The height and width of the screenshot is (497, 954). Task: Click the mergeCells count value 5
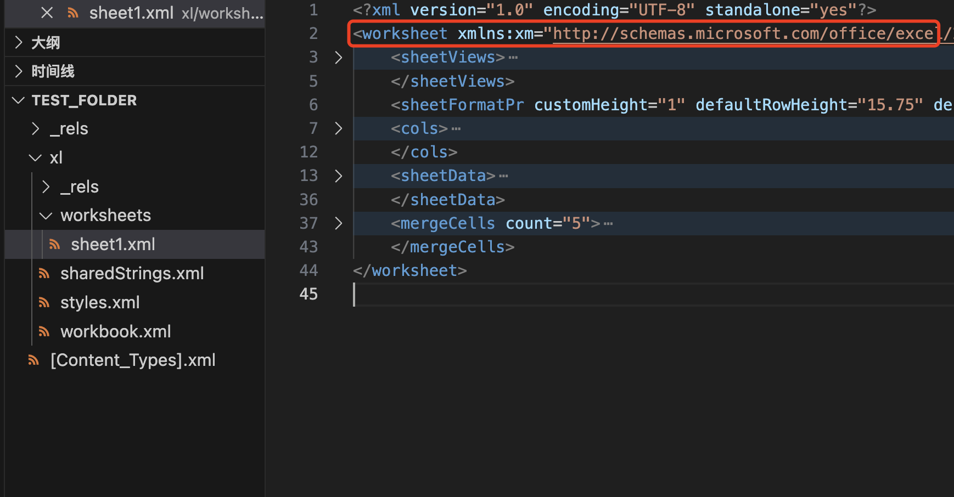(576, 223)
